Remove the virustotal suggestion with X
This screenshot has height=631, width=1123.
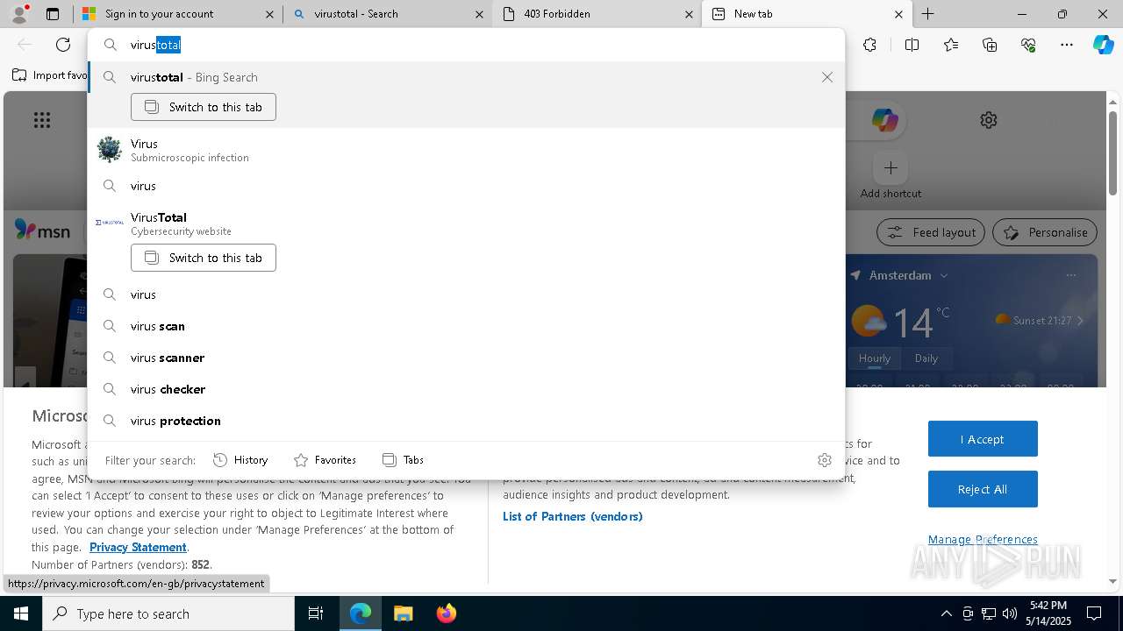click(826, 77)
